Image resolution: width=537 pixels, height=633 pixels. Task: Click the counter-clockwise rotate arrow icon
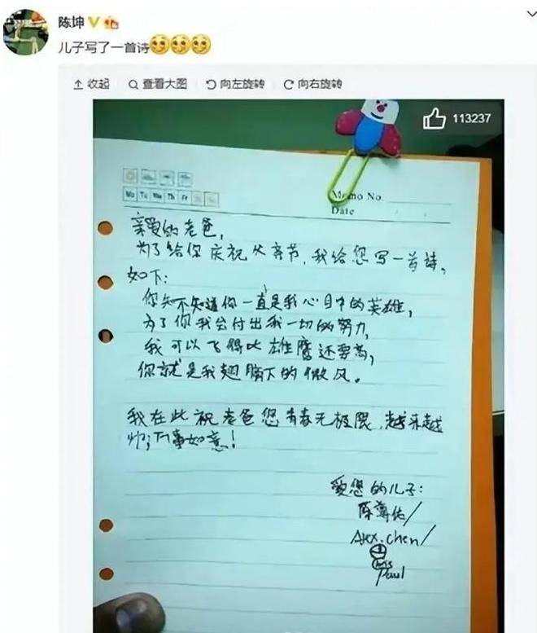tap(211, 85)
